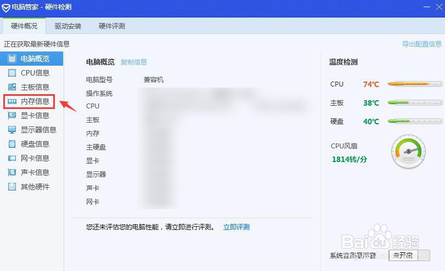The width and height of the screenshot is (445, 271).
Task: Switch to the 硬件概况 tab
Action: point(24,26)
